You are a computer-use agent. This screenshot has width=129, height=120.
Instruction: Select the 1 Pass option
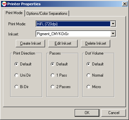[x=53, y=75]
